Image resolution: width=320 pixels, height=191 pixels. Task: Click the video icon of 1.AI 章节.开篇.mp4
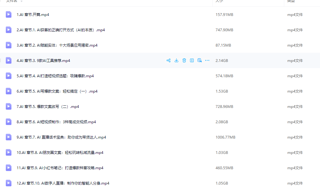9,14
